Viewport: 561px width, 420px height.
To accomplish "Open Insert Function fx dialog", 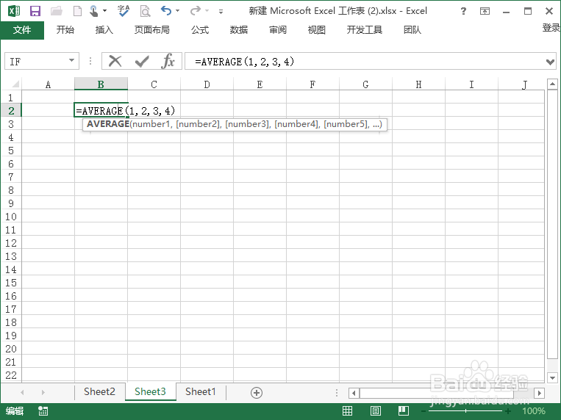I will point(168,61).
